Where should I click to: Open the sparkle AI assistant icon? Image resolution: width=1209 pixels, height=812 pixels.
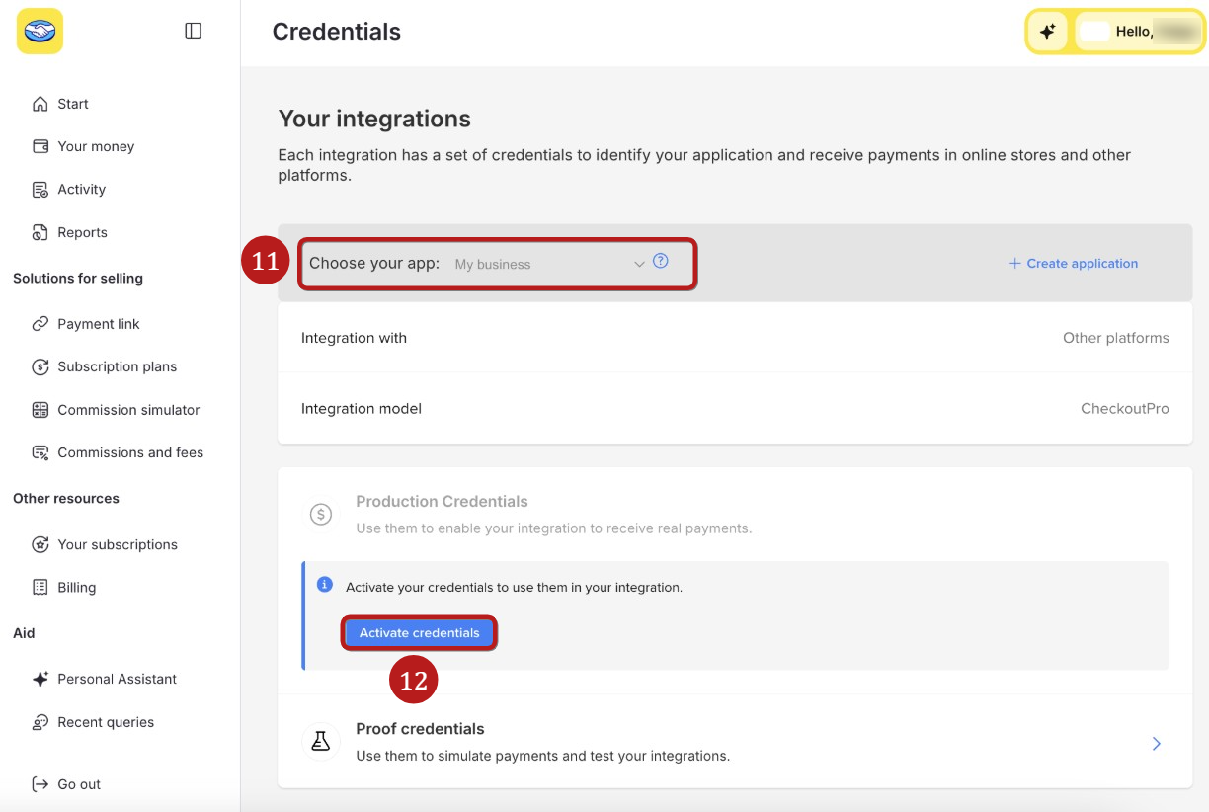[1047, 32]
